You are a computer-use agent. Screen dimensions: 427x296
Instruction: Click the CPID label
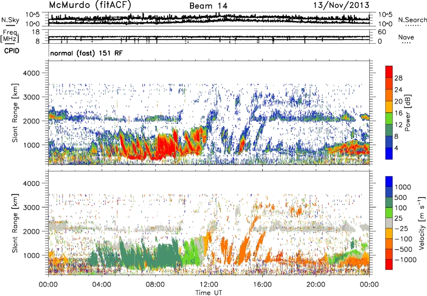tap(12, 51)
